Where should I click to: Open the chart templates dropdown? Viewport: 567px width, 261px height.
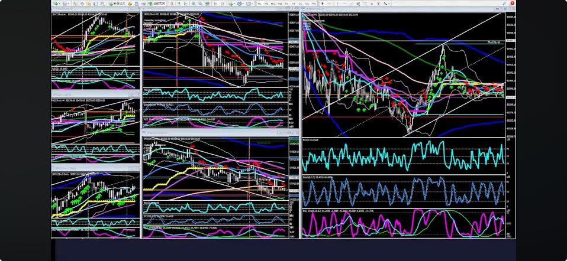pyautogui.click(x=250, y=4)
